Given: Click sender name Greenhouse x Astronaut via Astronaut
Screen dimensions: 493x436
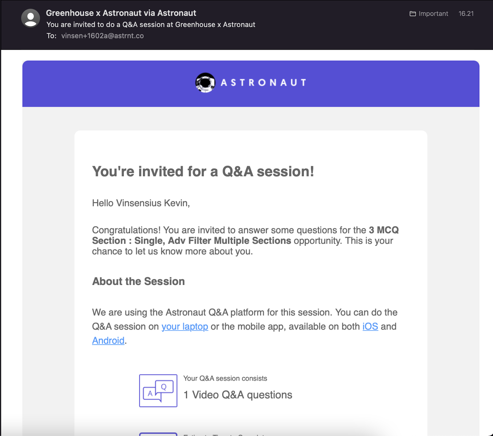Looking at the screenshot, I should (x=121, y=13).
